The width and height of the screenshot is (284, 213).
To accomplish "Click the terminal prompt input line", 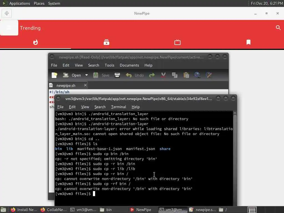I will coord(144,194).
